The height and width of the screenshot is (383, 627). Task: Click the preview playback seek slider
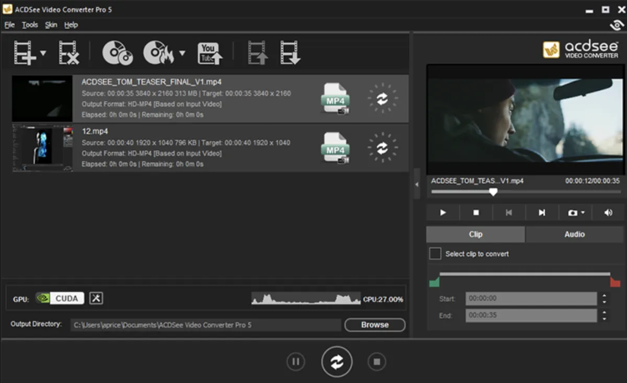click(525, 192)
